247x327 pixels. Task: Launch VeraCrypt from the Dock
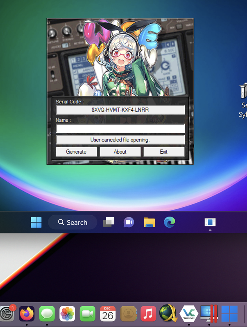(x=189, y=314)
